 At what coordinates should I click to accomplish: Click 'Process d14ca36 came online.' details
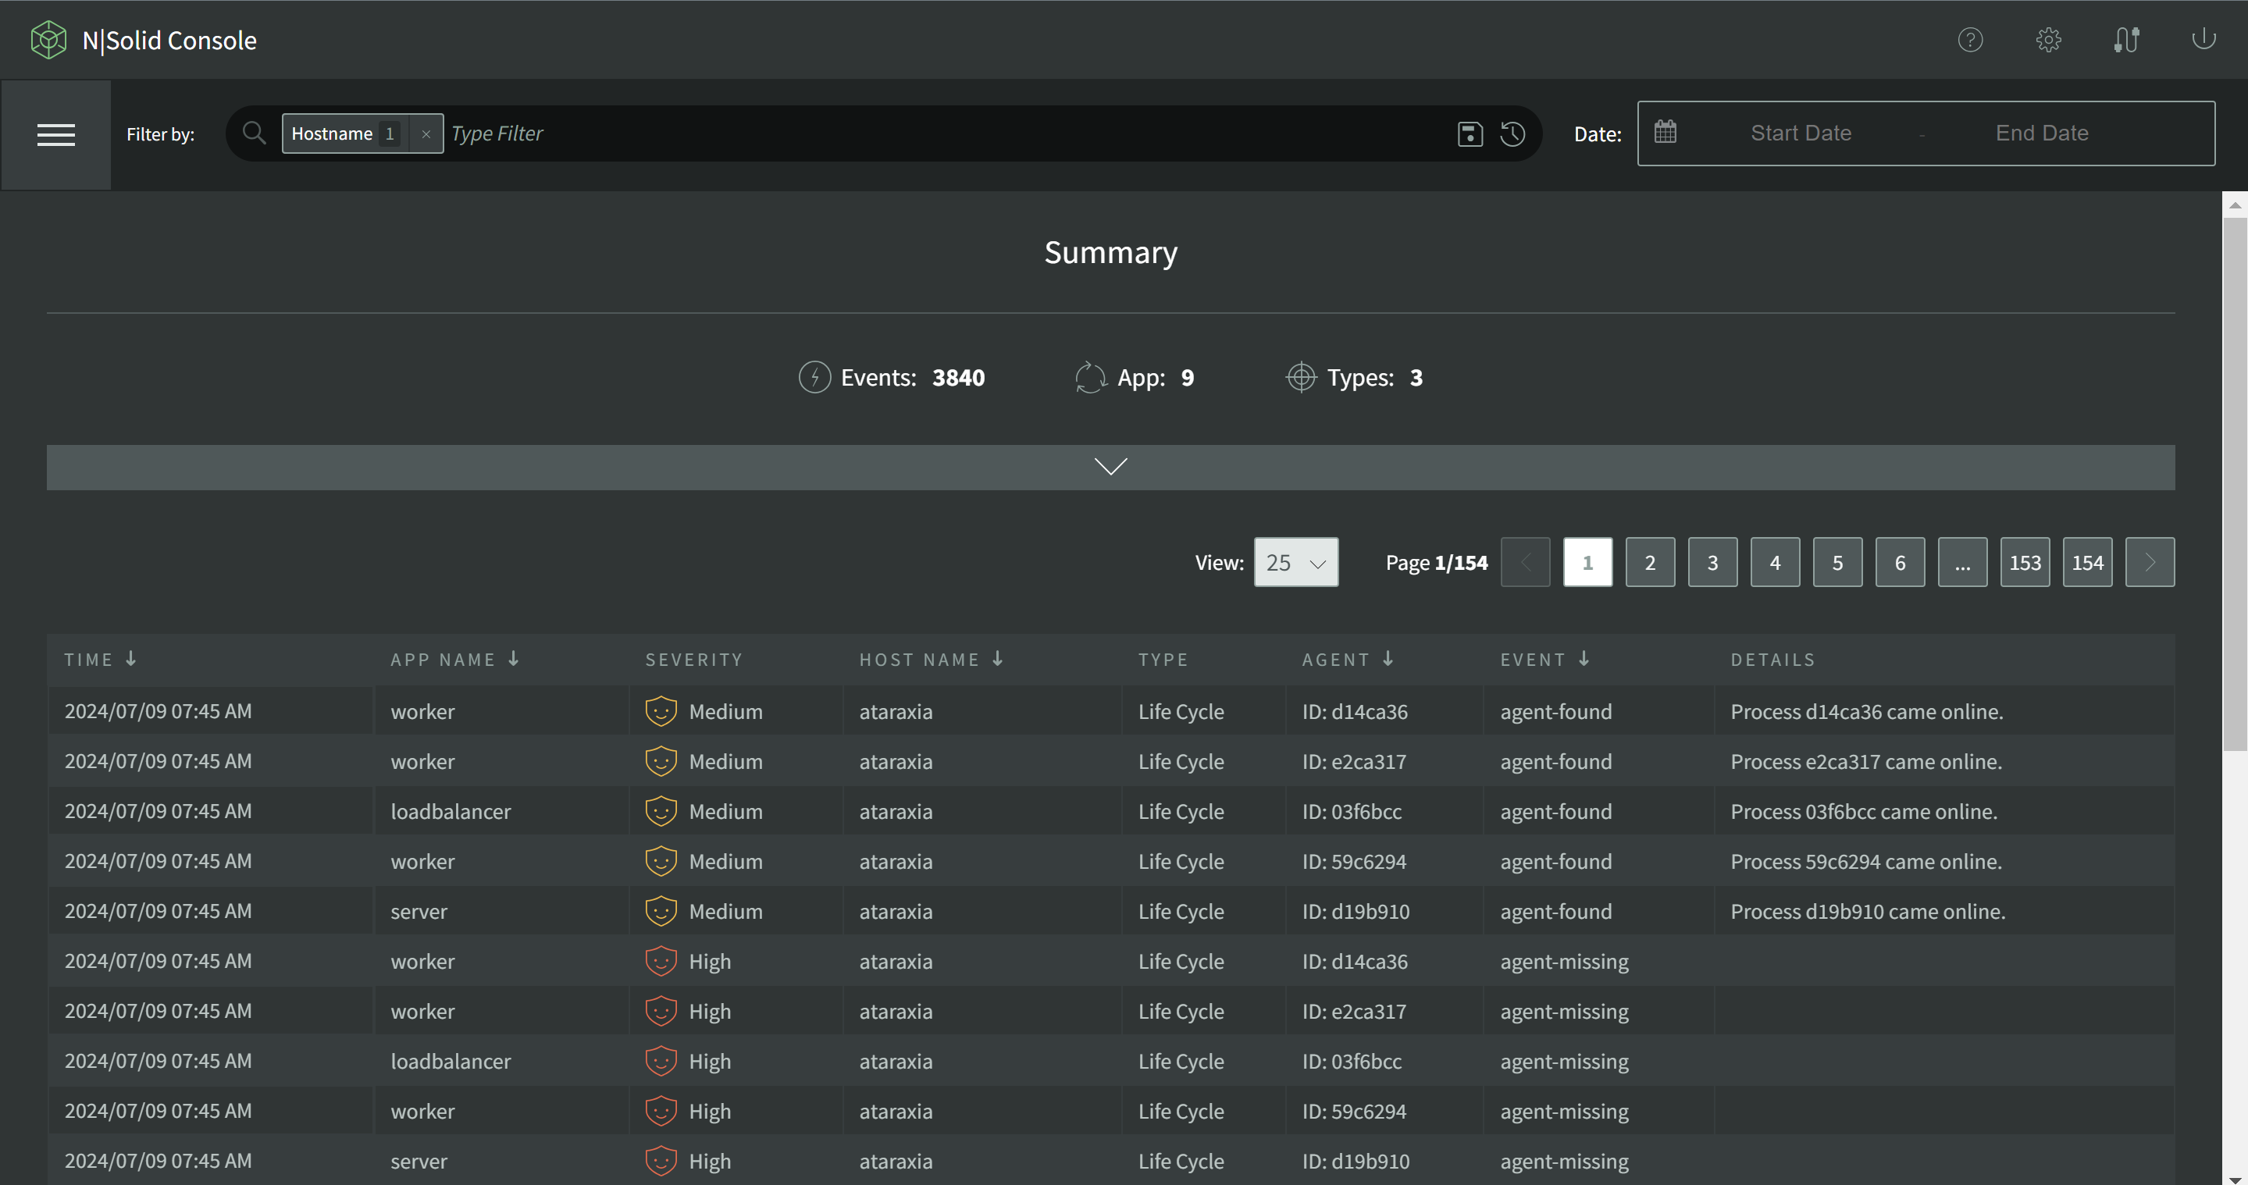click(1867, 711)
